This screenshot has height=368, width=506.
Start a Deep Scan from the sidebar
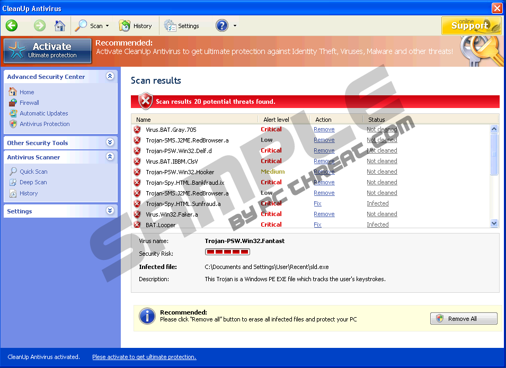click(33, 182)
